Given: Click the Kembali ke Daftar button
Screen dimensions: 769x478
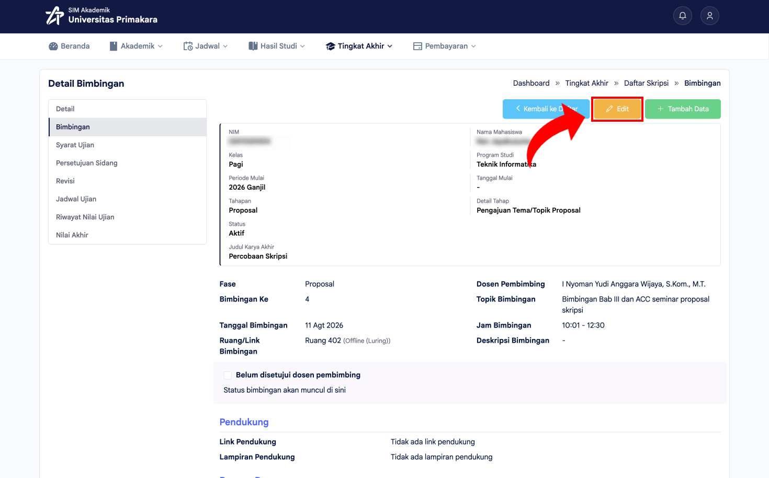Looking at the screenshot, I should pos(546,109).
